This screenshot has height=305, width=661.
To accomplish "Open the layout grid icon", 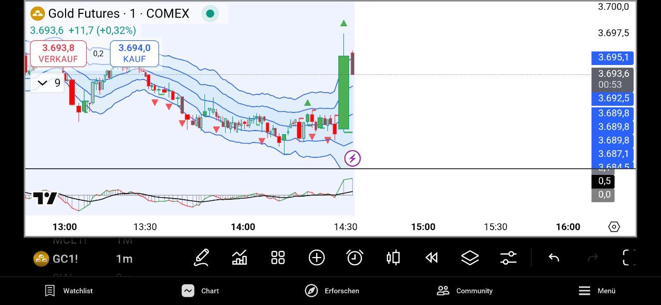I will point(278,258).
